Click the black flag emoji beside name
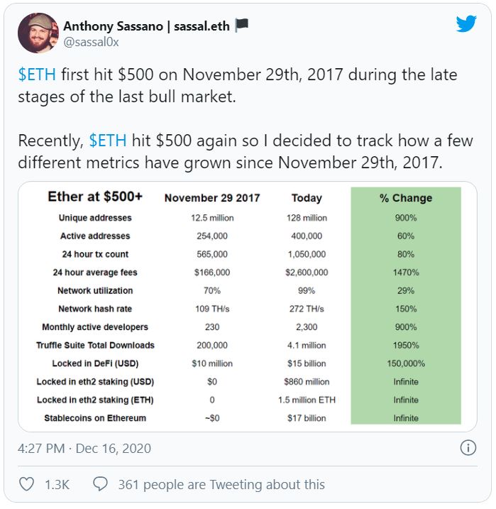 [x=241, y=26]
